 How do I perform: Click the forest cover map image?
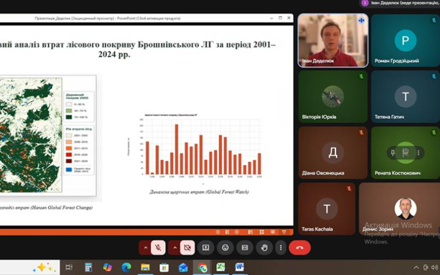coord(31,135)
